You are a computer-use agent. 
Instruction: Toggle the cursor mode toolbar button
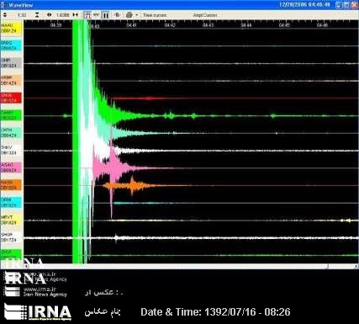click(x=87, y=15)
